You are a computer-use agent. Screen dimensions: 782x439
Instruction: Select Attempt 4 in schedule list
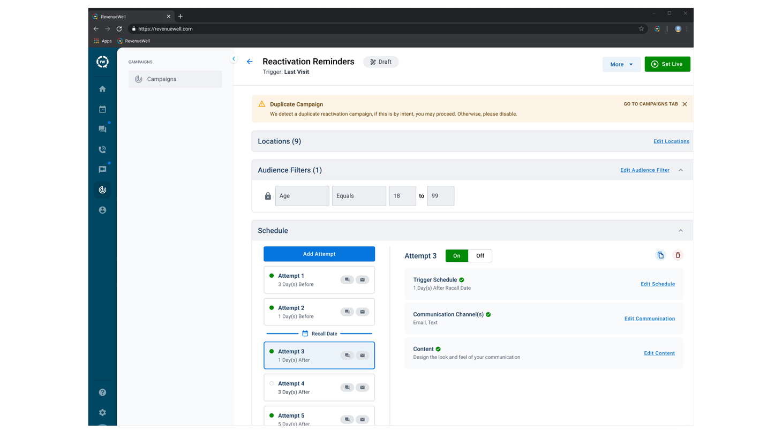[x=319, y=388]
